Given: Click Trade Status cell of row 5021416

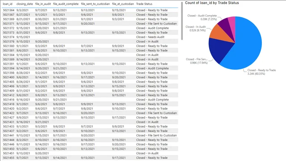Looking at the screenshot, I should point(152,100).
